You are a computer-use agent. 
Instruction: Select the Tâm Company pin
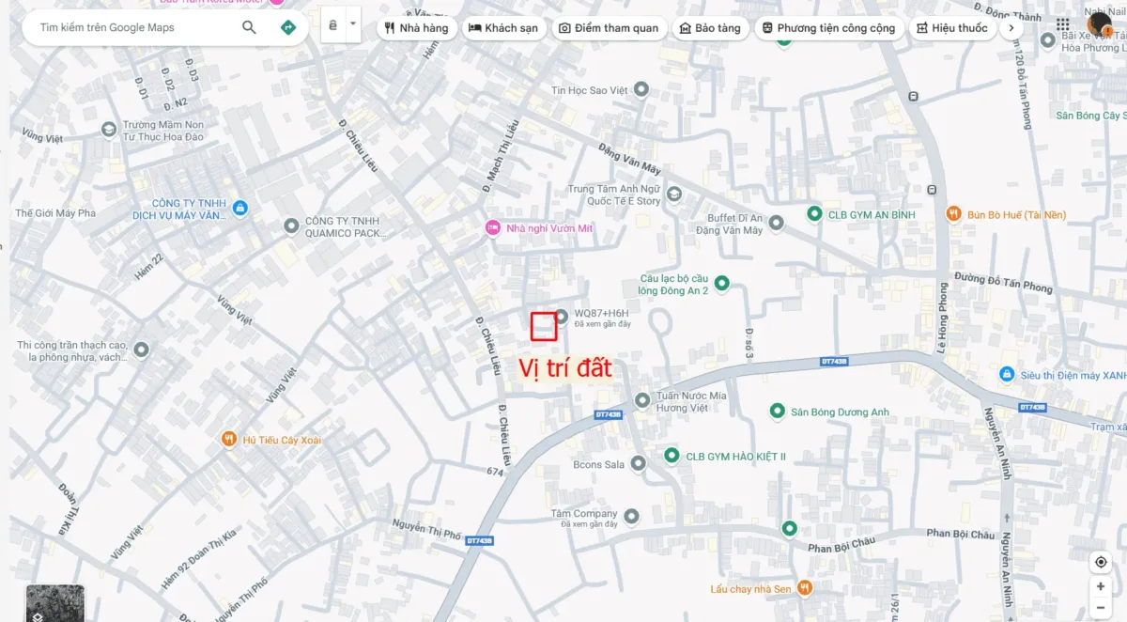[x=631, y=517]
